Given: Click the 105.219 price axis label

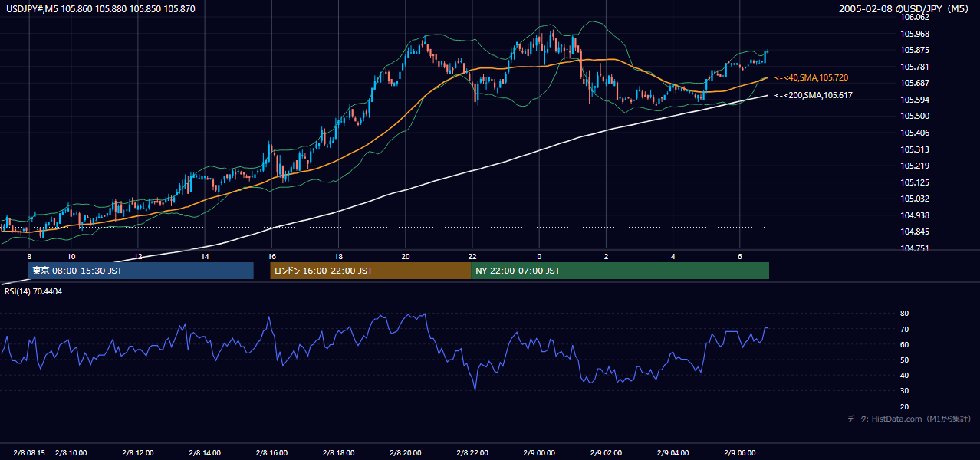Looking at the screenshot, I should pyautogui.click(x=915, y=166).
